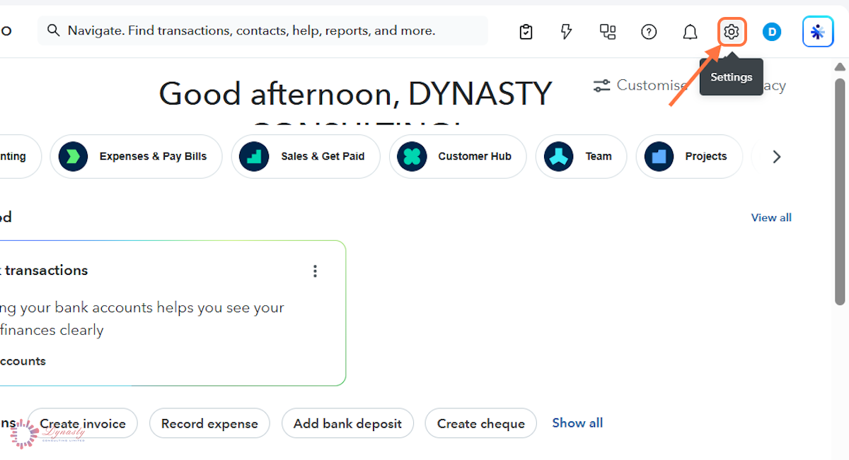Click the page vertical scrollbar thumb
Image resolution: width=849 pixels, height=460 pixels.
tap(840, 191)
